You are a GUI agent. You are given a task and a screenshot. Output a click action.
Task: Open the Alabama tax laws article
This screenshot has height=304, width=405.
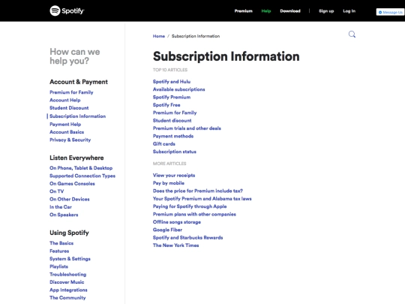pyautogui.click(x=202, y=199)
